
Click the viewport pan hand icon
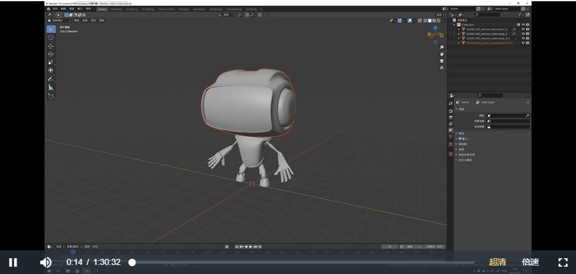[441, 54]
